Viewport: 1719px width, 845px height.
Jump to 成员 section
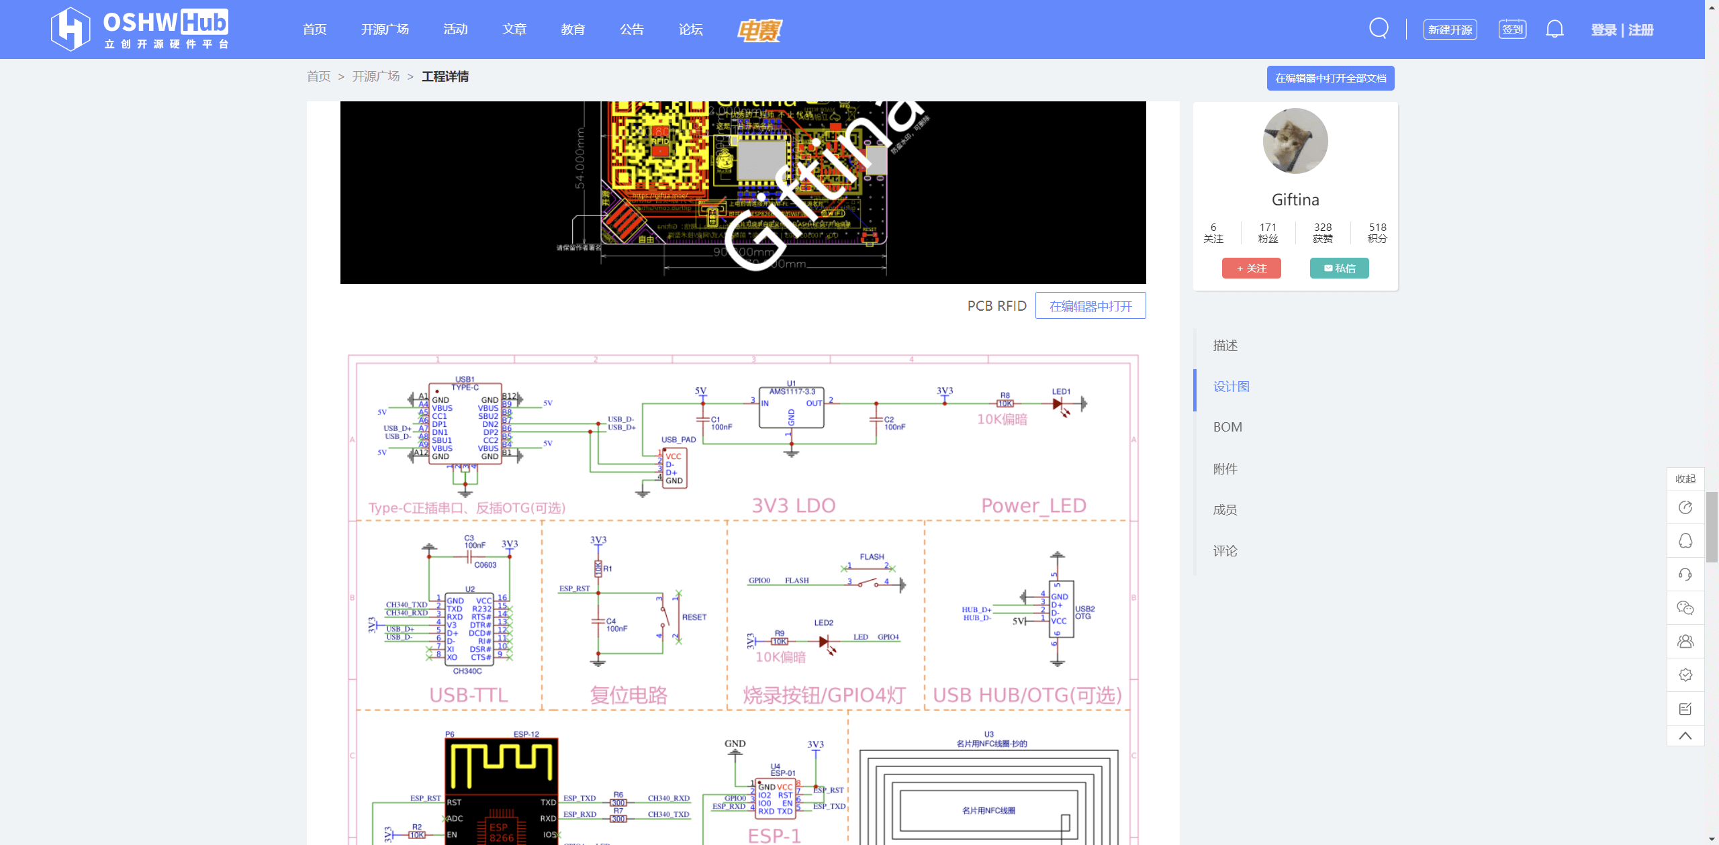coord(1225,509)
